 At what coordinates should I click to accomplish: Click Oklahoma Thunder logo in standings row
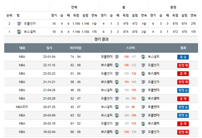pos(19,24)
